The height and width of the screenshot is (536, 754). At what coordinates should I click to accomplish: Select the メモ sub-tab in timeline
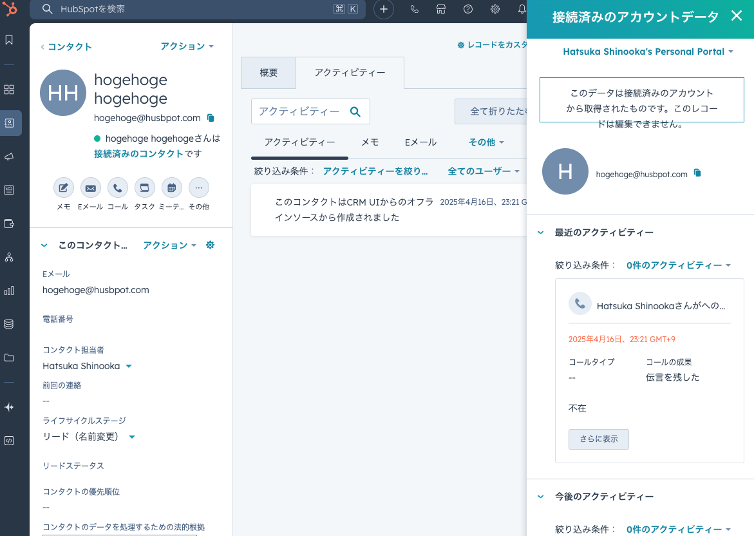click(370, 142)
